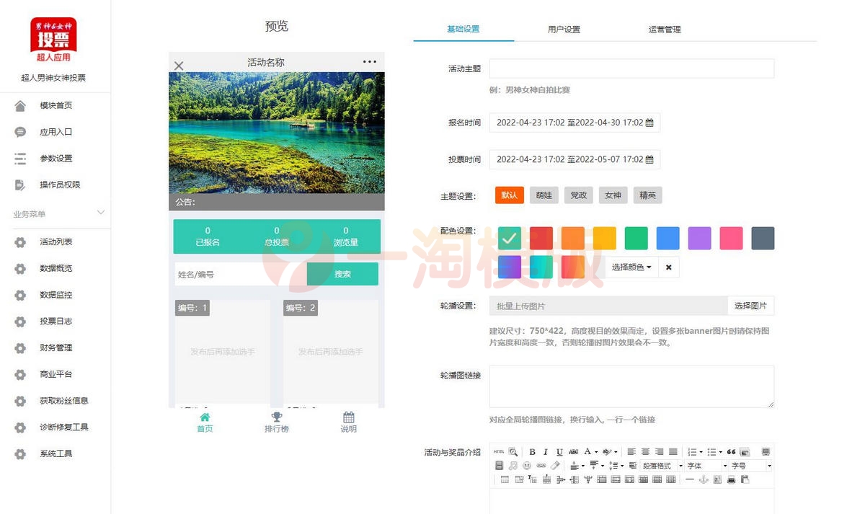Switch to the 用户设置 tab

(x=564, y=30)
